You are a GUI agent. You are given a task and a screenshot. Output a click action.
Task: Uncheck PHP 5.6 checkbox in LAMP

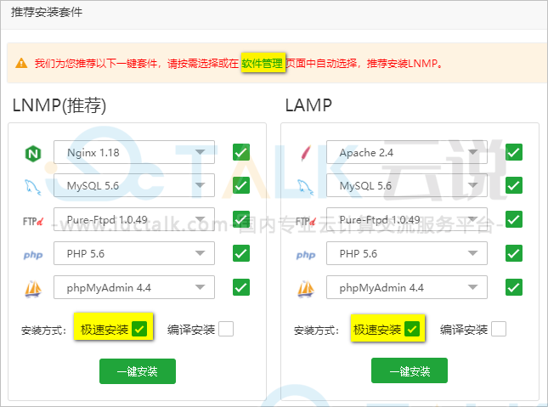coord(514,253)
